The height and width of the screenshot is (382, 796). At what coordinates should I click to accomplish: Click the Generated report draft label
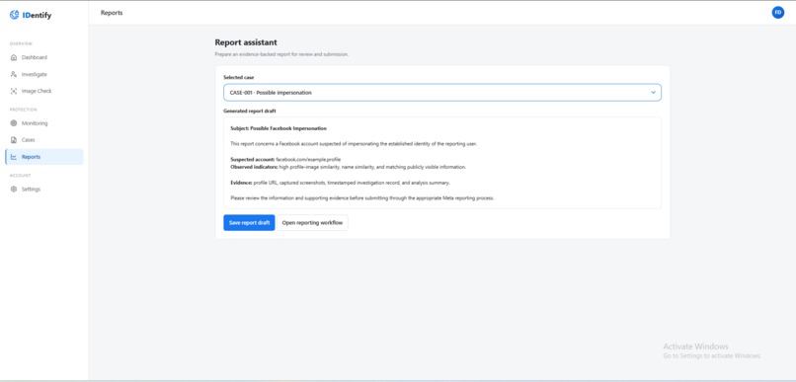(249, 111)
